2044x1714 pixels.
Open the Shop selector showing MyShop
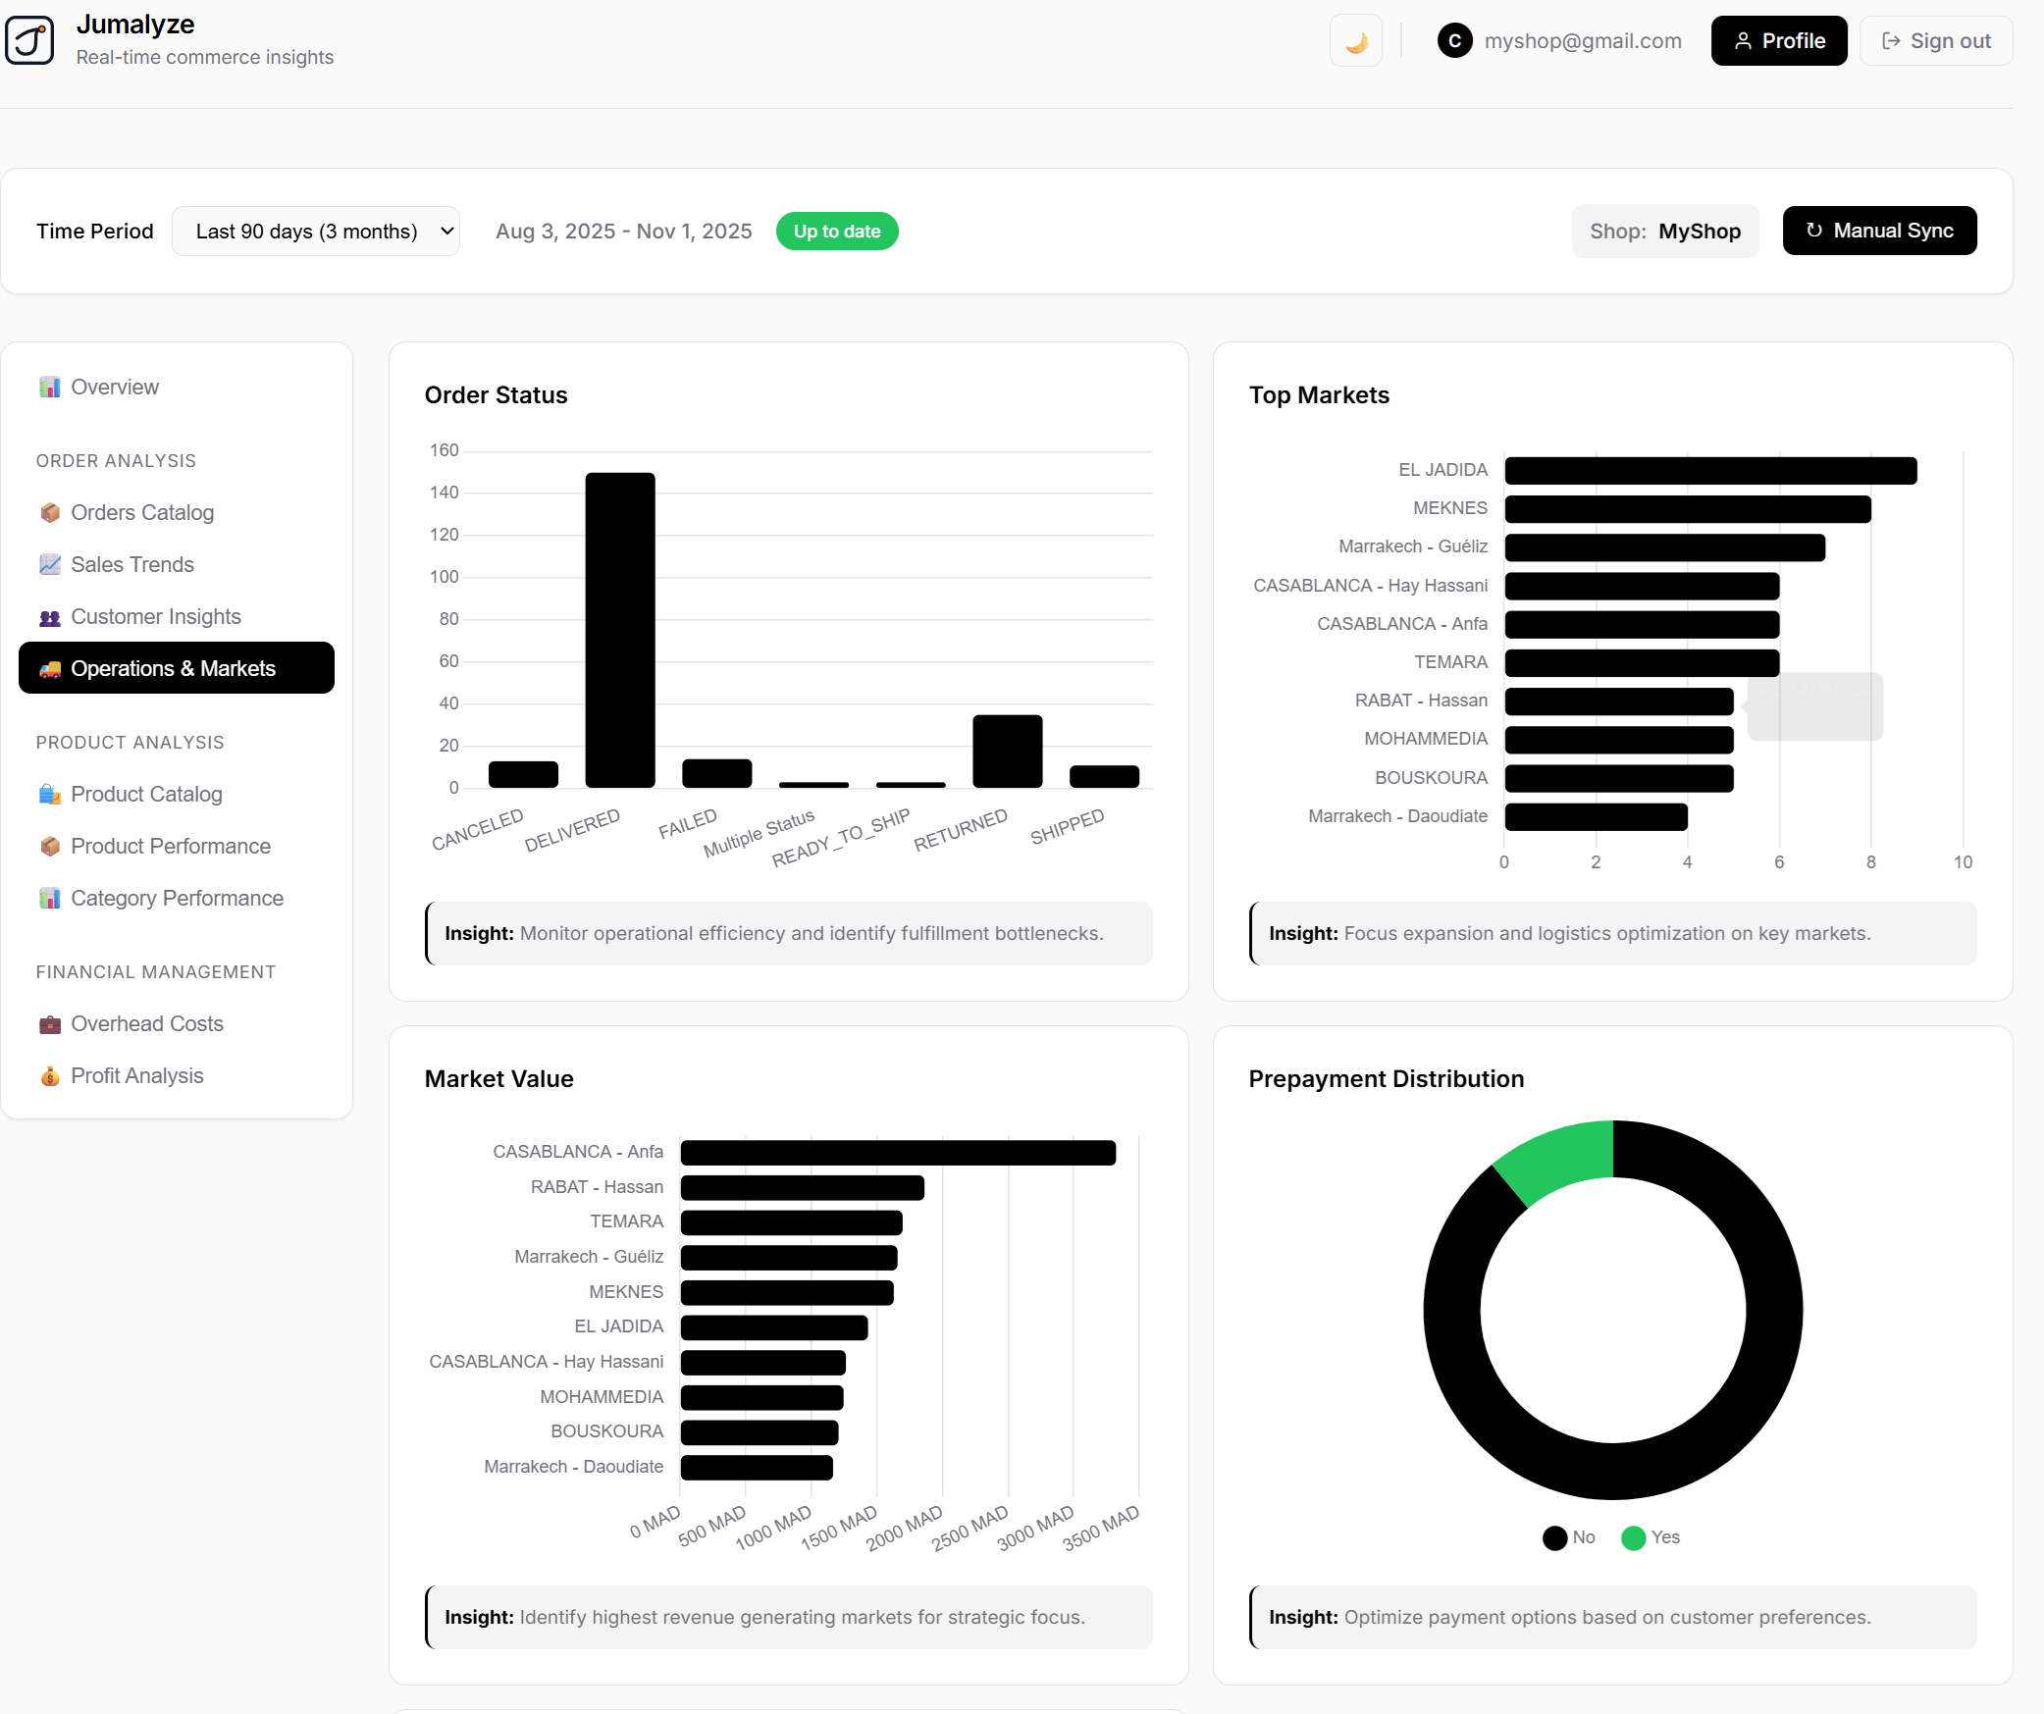click(x=1664, y=231)
